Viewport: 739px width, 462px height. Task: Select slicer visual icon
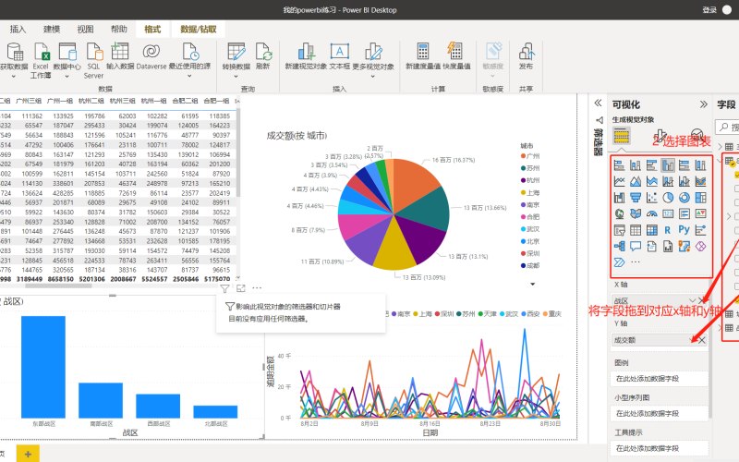pos(619,230)
